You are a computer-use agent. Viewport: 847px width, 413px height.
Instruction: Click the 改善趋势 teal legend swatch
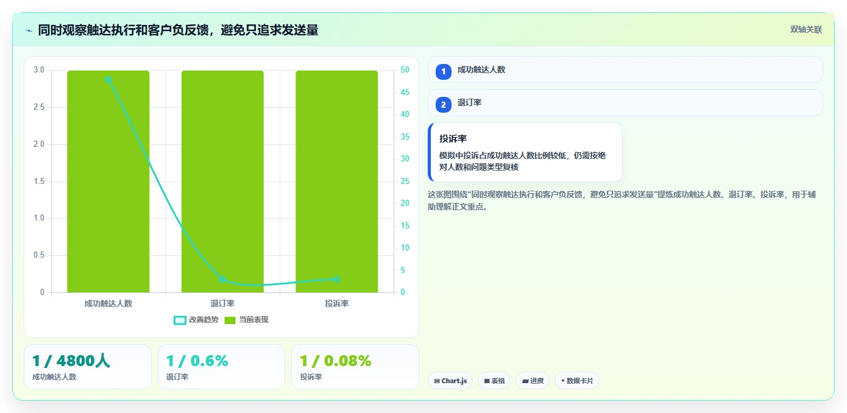pyautogui.click(x=180, y=320)
